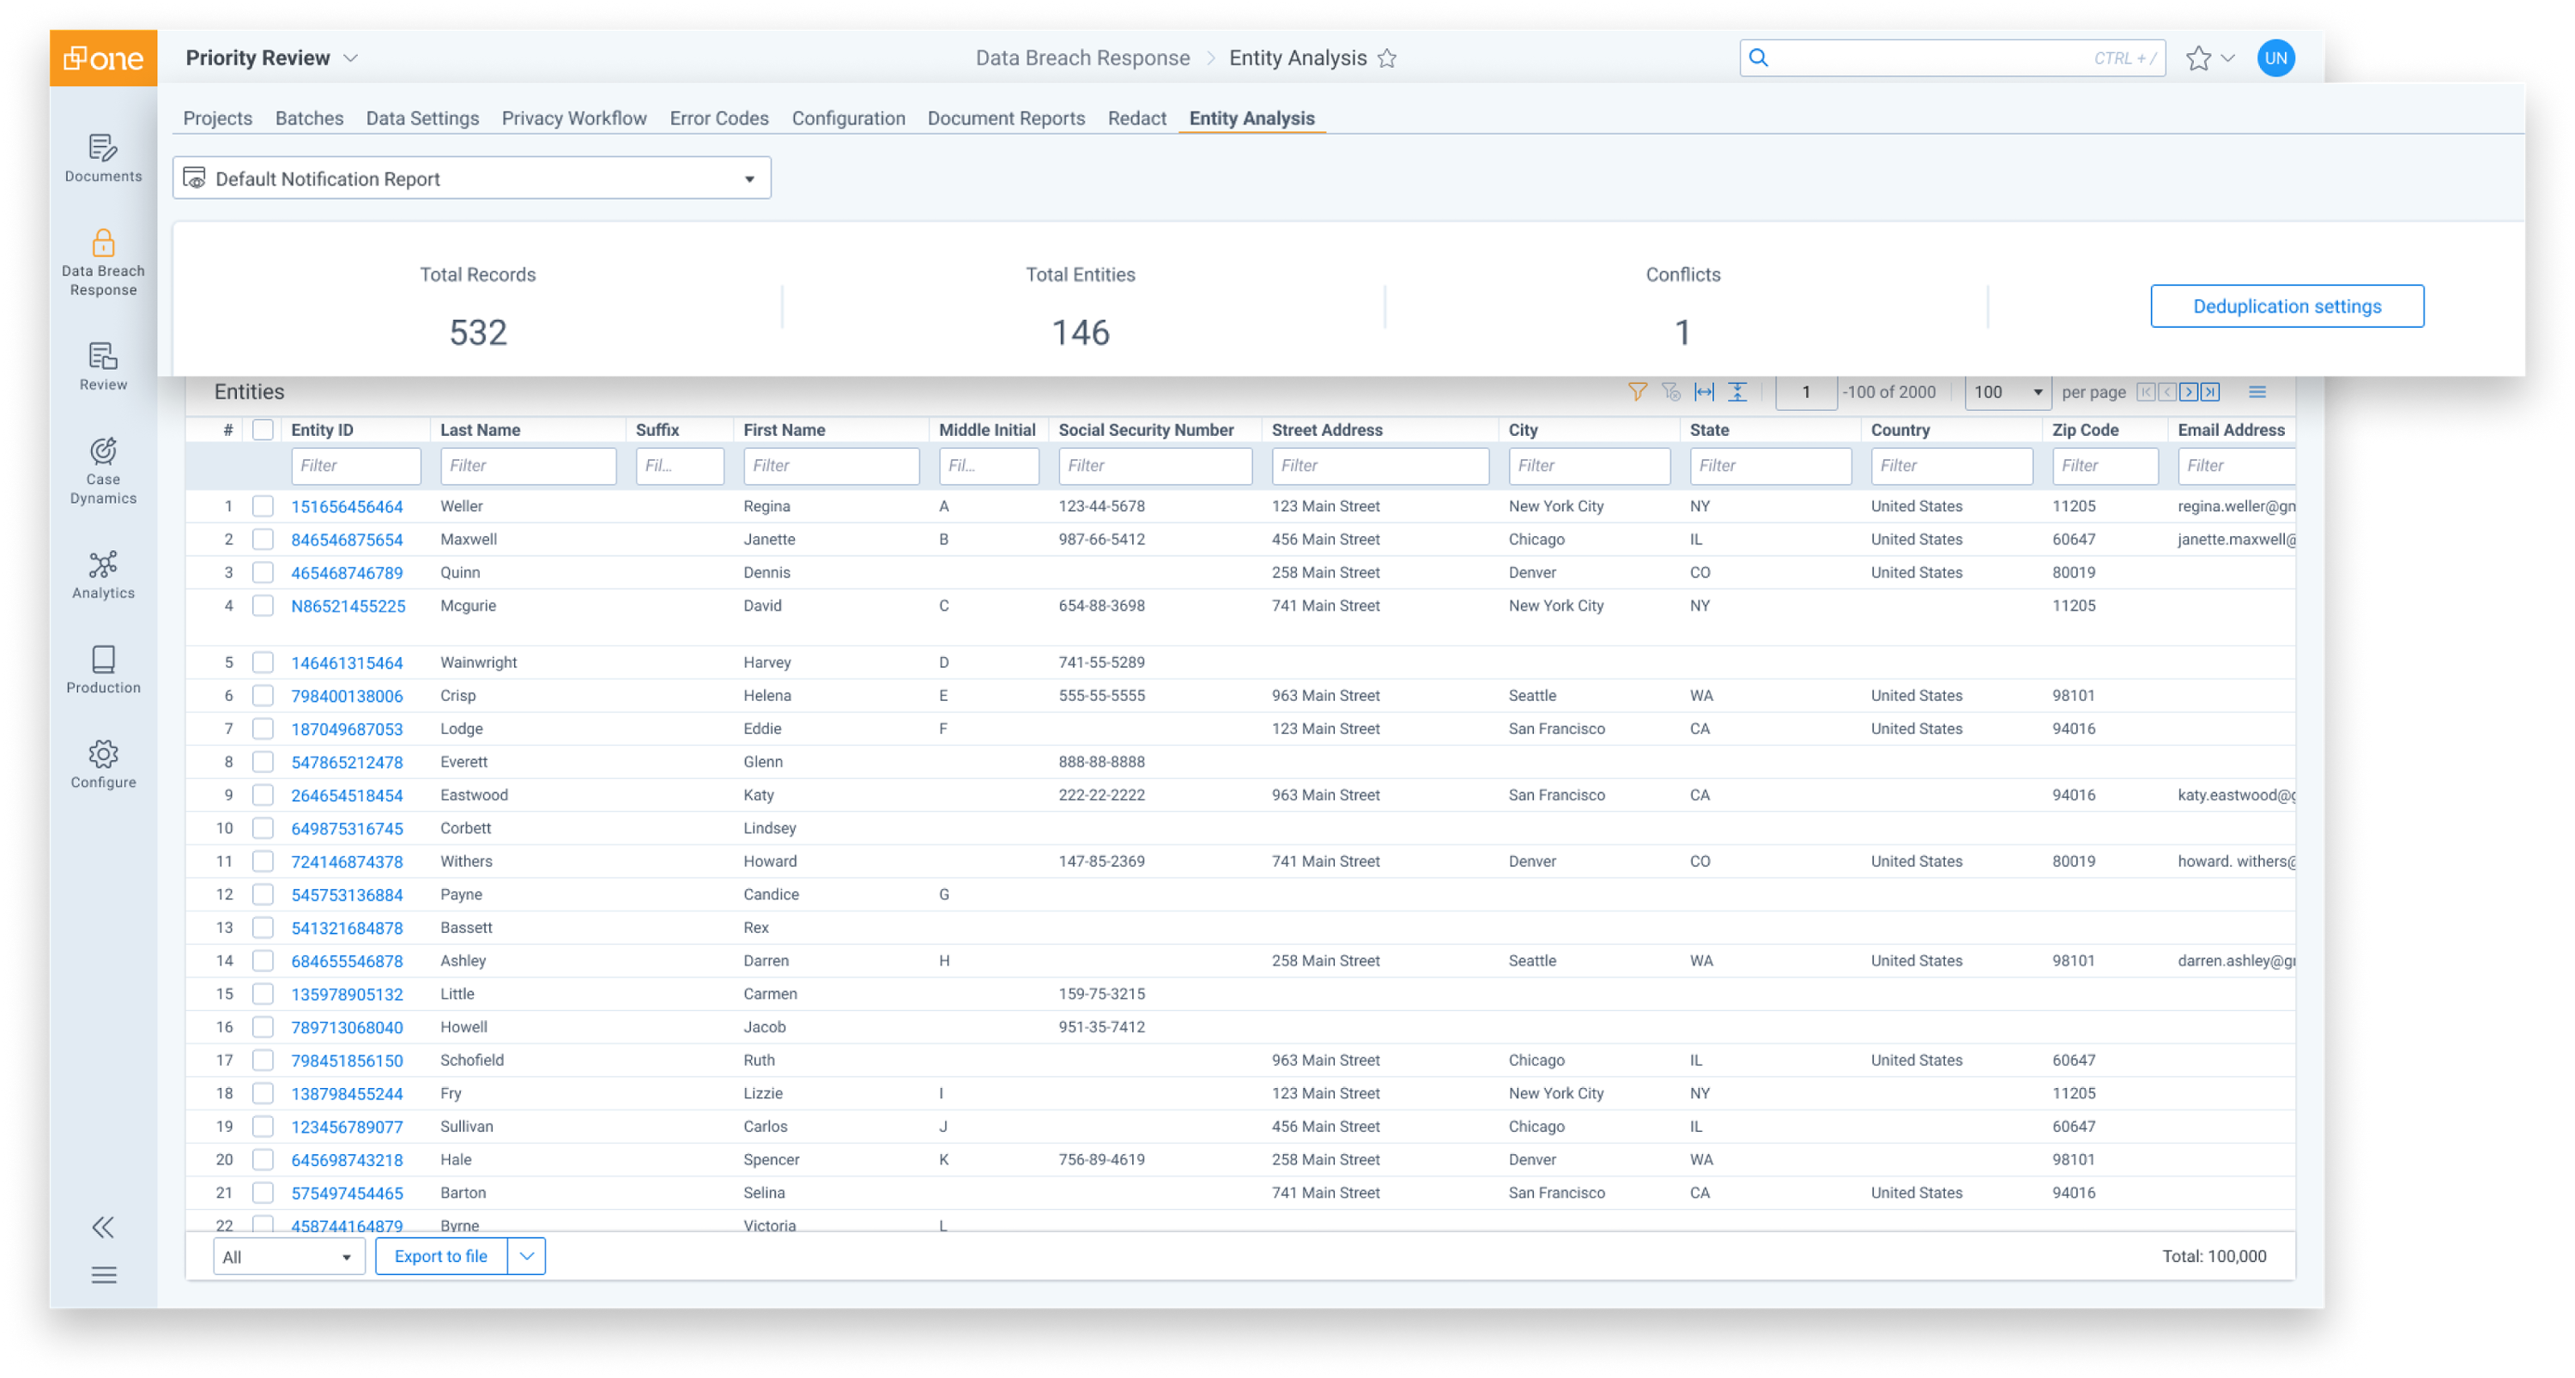The height and width of the screenshot is (1378, 2575).
Task: Clear all filters on the Entities grid
Action: pyautogui.click(x=1670, y=392)
